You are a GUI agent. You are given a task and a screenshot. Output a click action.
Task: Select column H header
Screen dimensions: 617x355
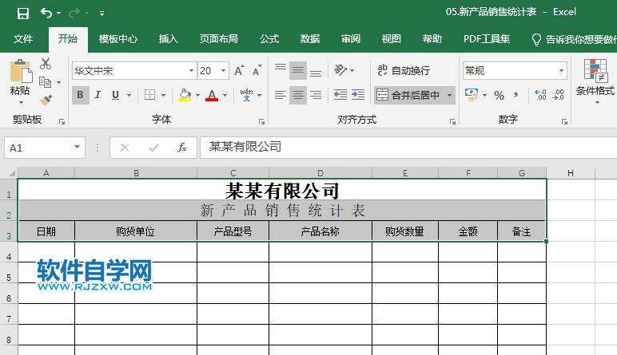point(571,173)
